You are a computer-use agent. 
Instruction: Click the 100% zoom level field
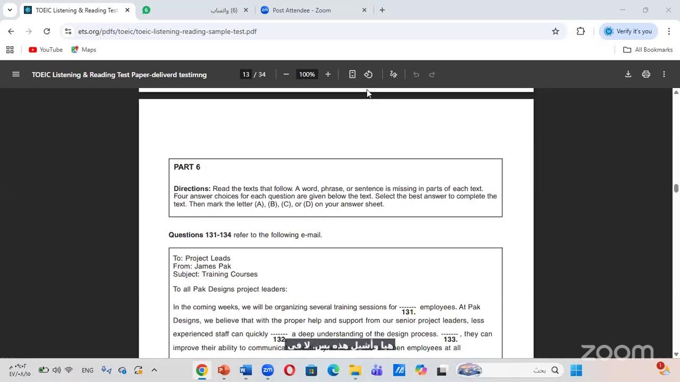point(307,74)
